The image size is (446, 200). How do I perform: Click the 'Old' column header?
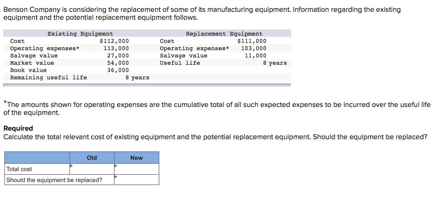[92, 158]
